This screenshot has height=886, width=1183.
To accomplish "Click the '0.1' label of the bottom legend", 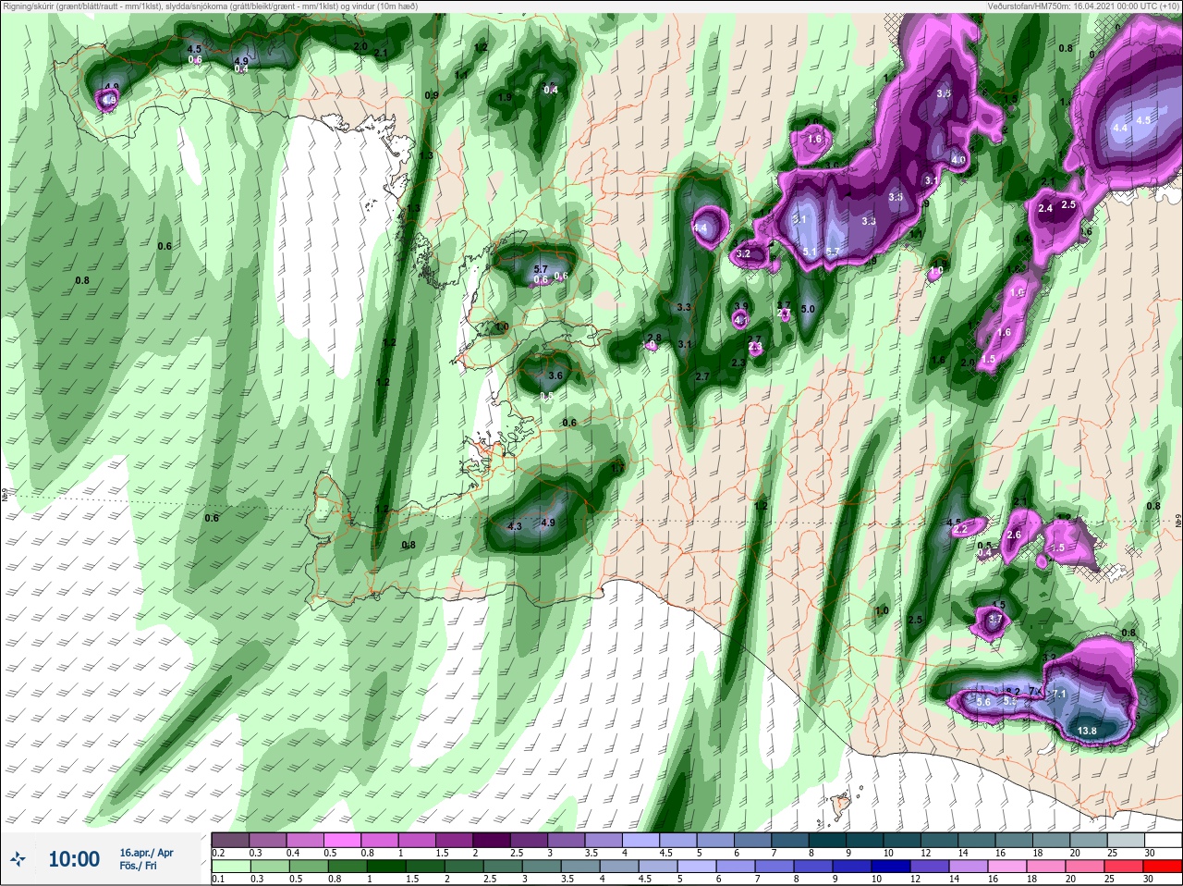I will (x=218, y=879).
